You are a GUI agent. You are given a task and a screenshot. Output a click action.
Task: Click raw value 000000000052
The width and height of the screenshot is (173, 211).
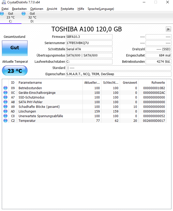[x=154, y=116]
